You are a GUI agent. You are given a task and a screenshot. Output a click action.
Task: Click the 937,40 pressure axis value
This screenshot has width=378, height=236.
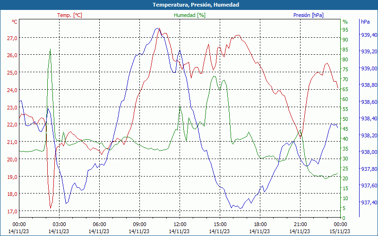[369, 202]
